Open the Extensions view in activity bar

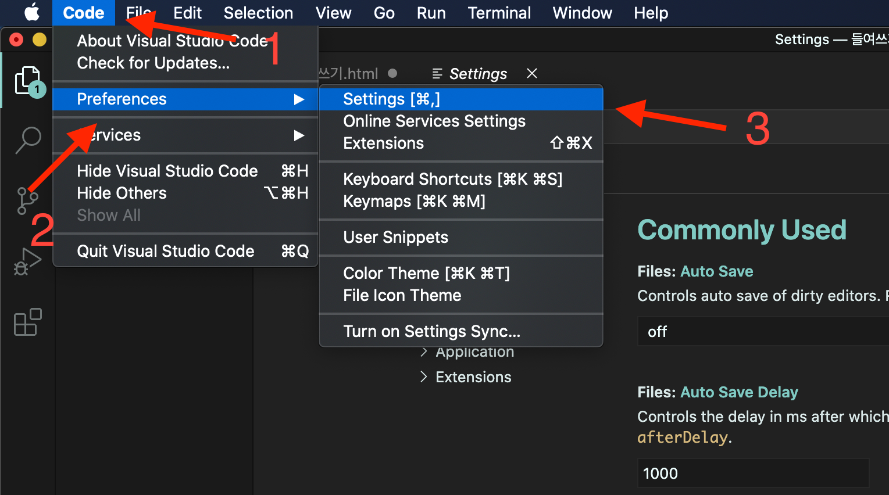click(28, 322)
